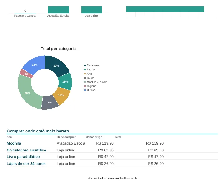Click the Papelaria Central axis label

pyautogui.click(x=25, y=16)
